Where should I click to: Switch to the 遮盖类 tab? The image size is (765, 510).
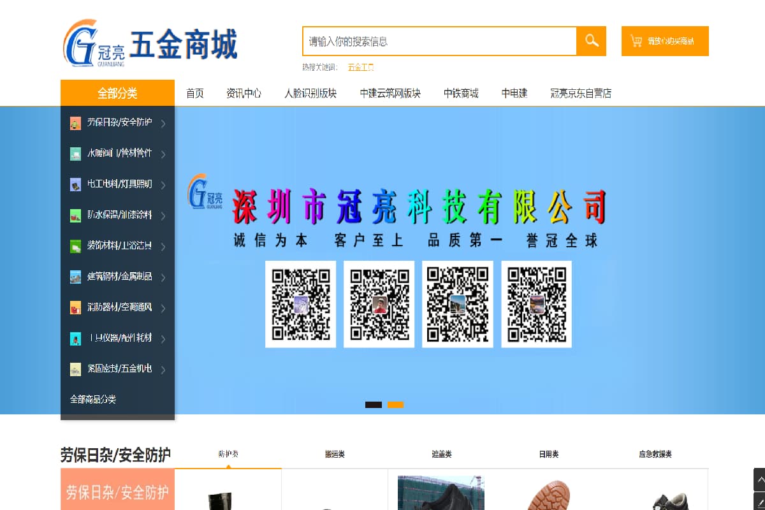click(441, 454)
